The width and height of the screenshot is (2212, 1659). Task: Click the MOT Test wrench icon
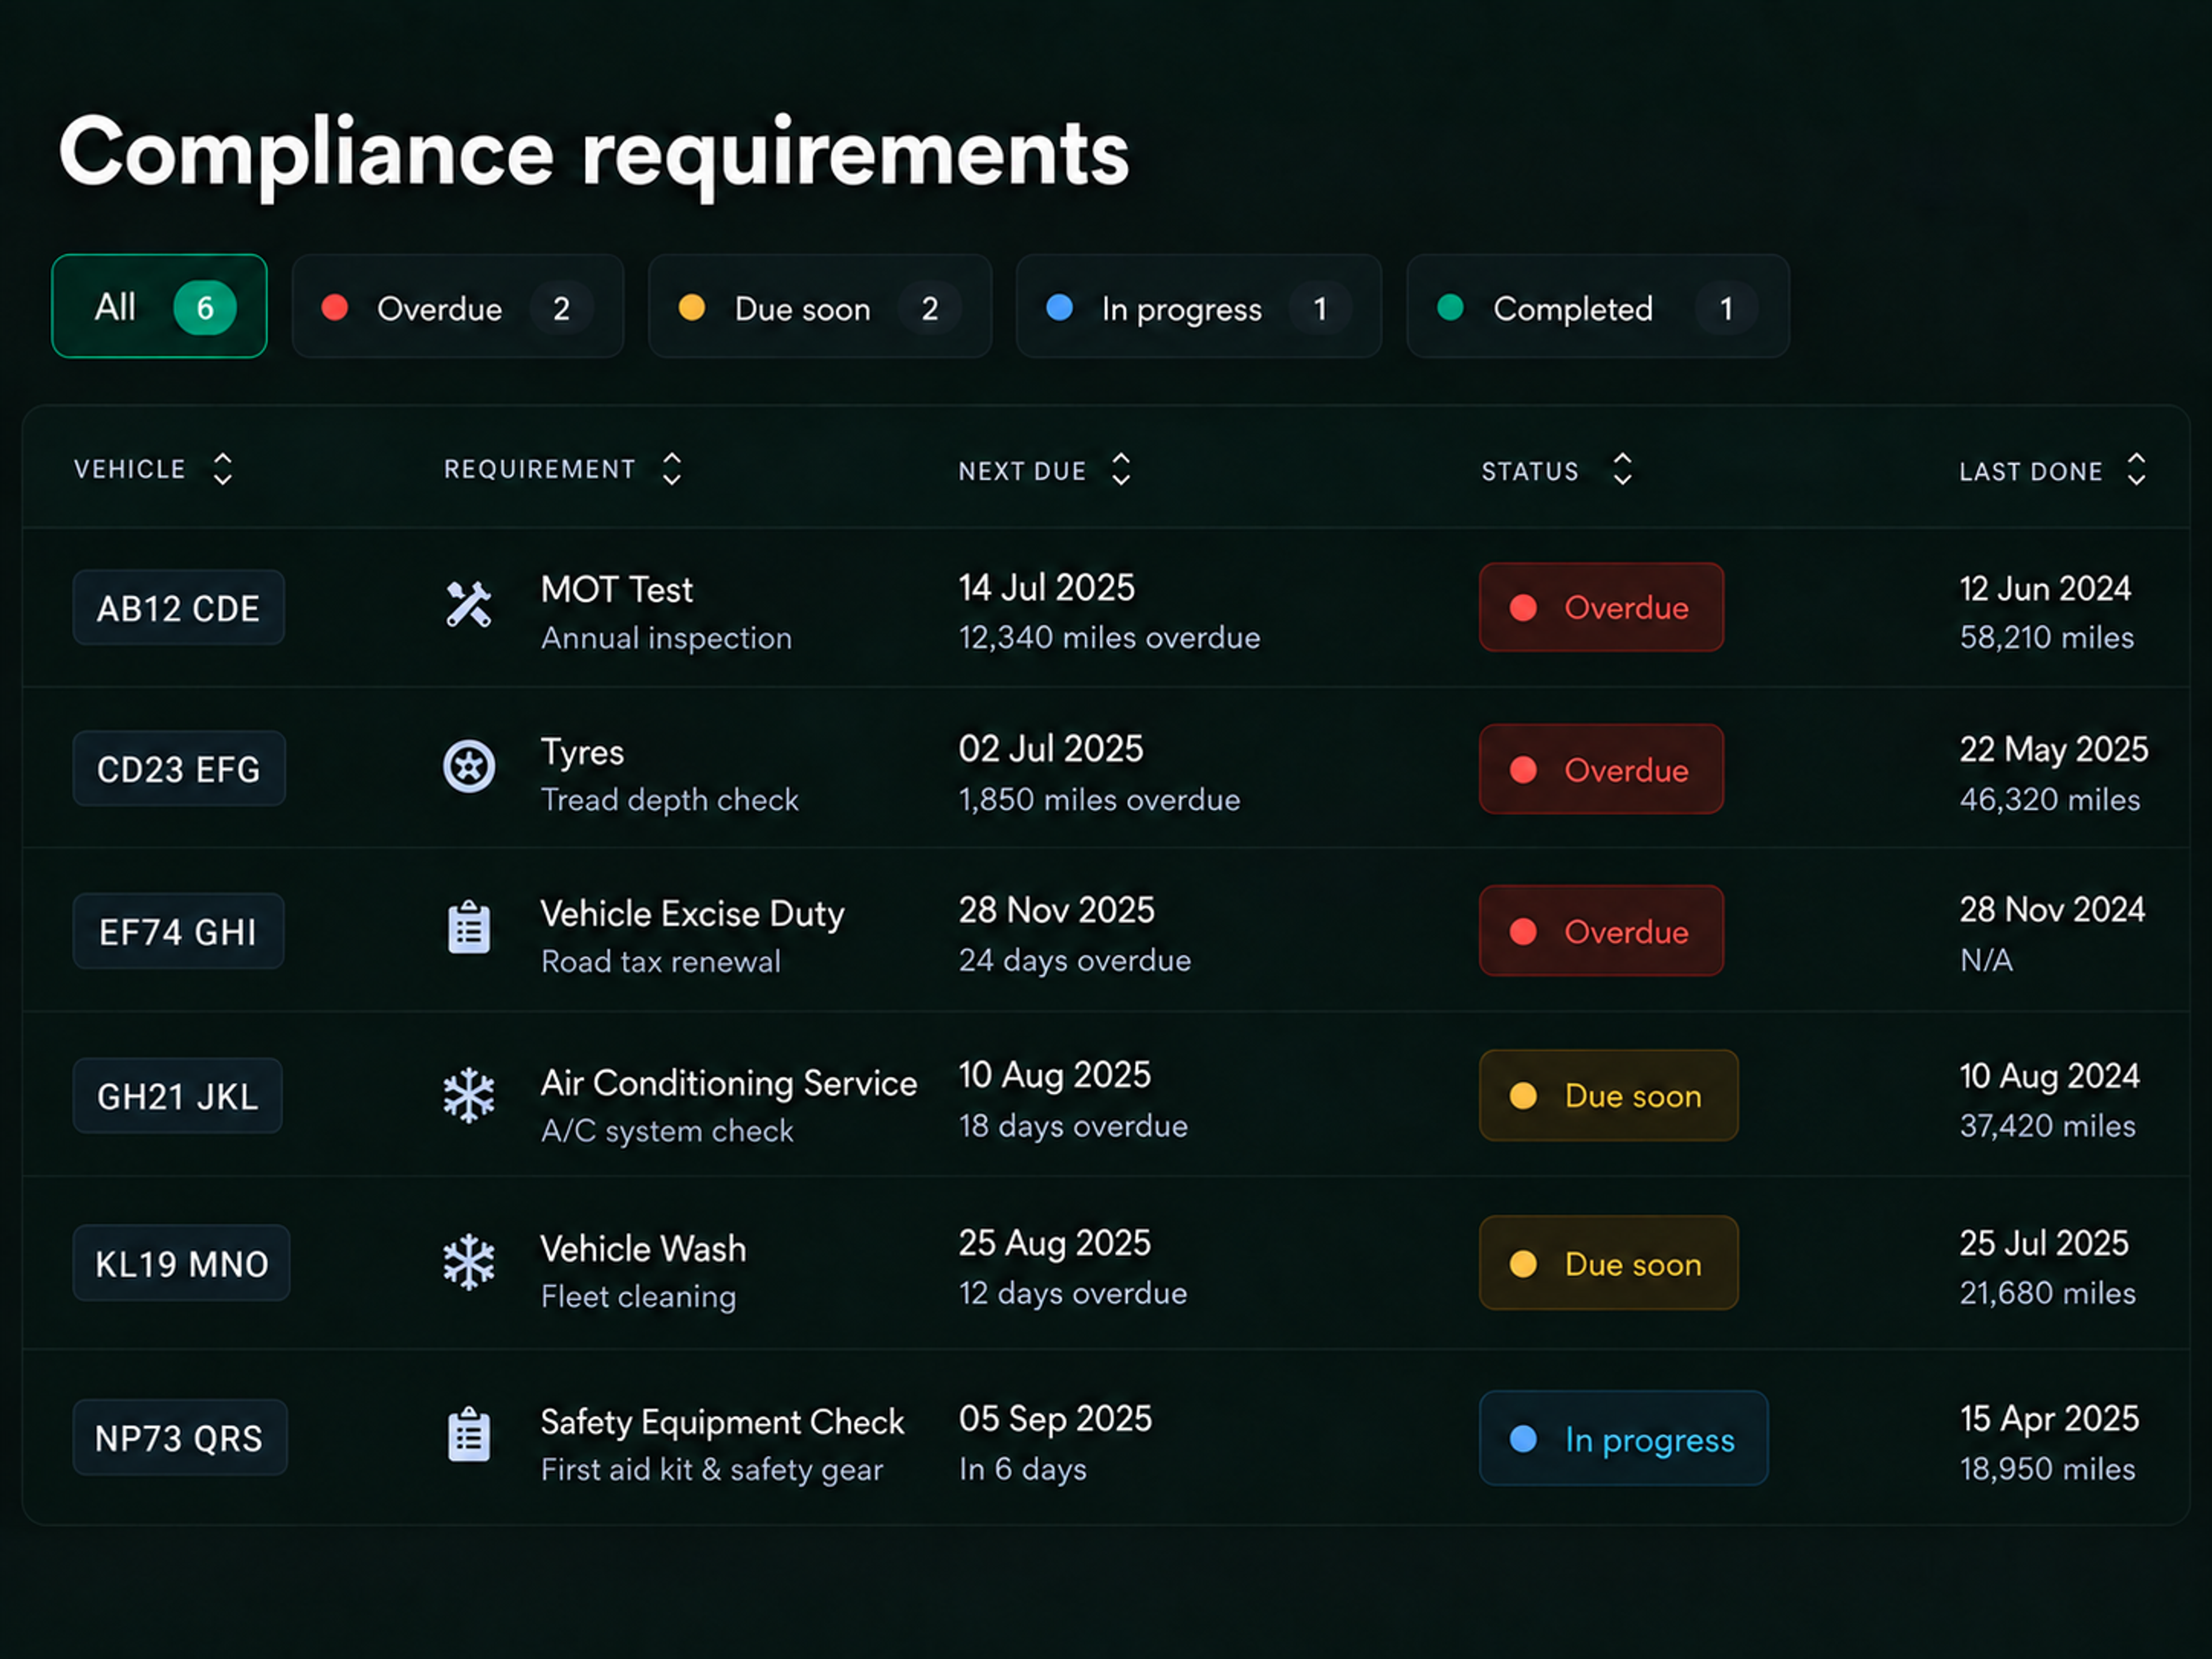tap(468, 605)
